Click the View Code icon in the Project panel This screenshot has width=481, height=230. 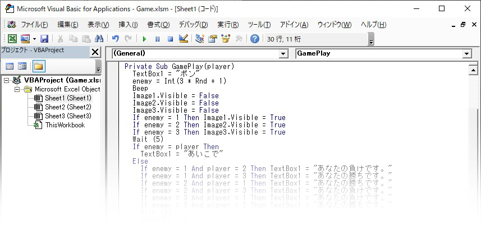[x=10, y=66]
